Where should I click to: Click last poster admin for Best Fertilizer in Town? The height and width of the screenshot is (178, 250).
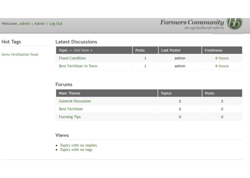(x=180, y=66)
